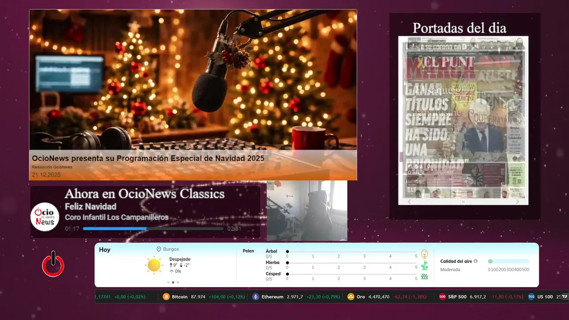Click the US 100 ticker name
This screenshot has height=320, width=569.
click(x=545, y=297)
